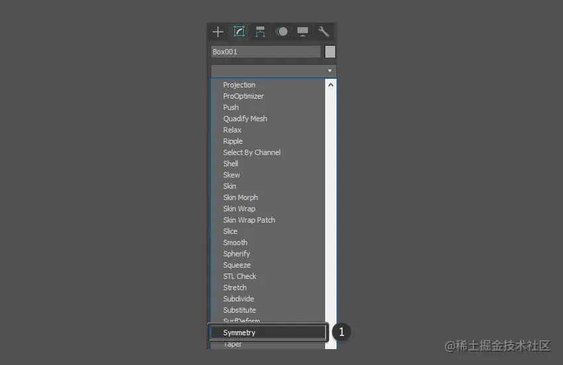Open the Utilities panel wrench icon
Viewport: 563px width, 365px height.
tap(323, 32)
